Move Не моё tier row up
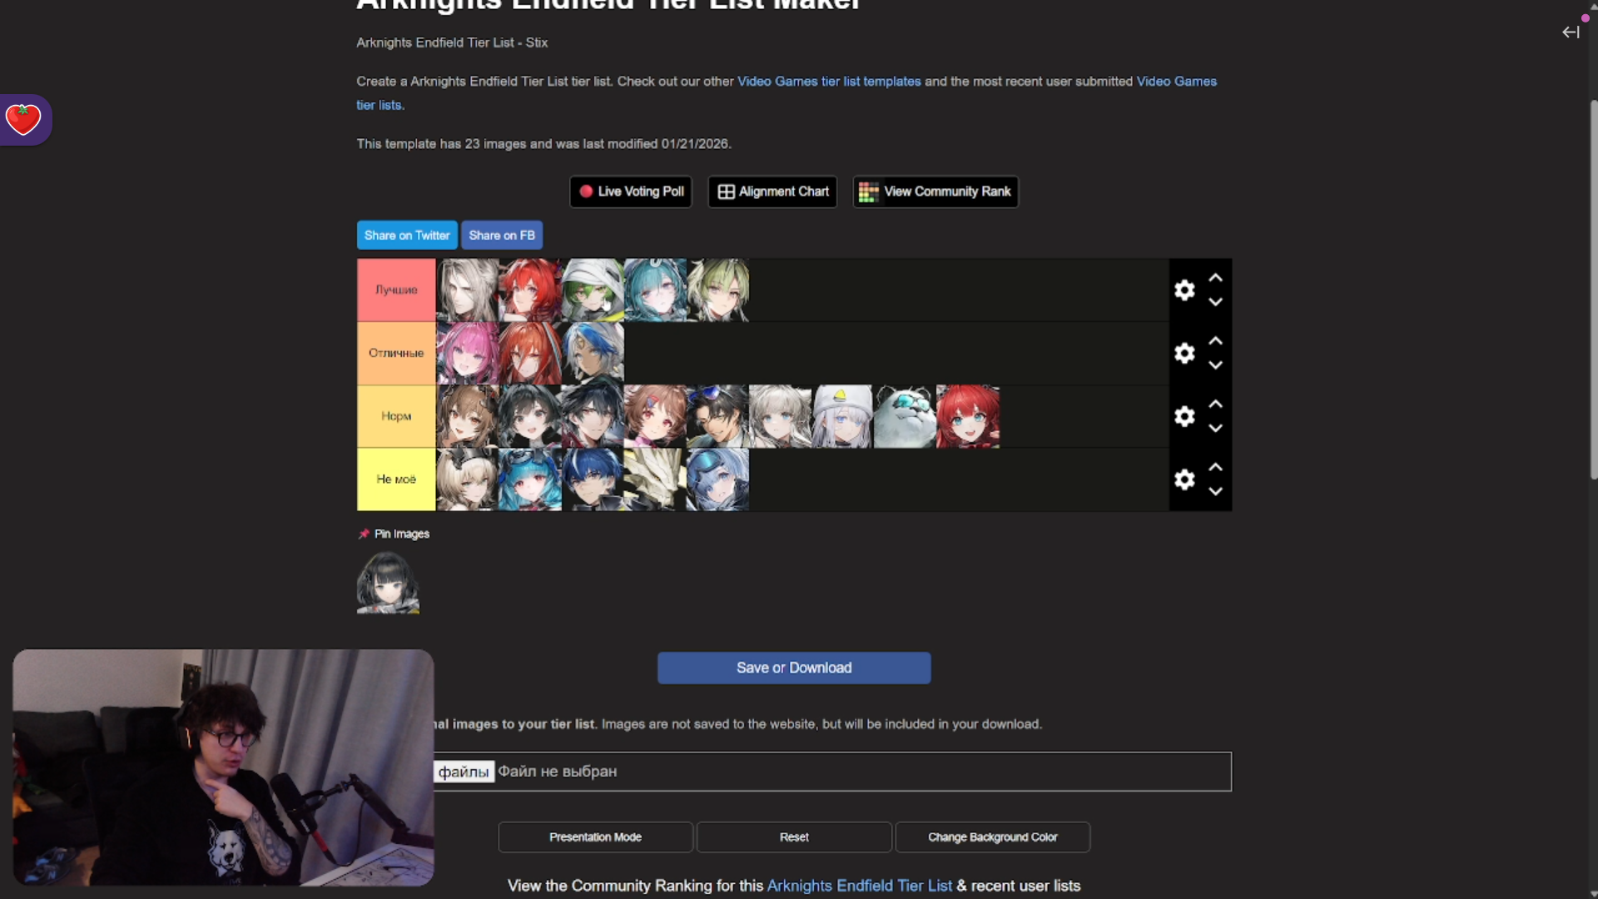This screenshot has height=899, width=1598. [1215, 467]
